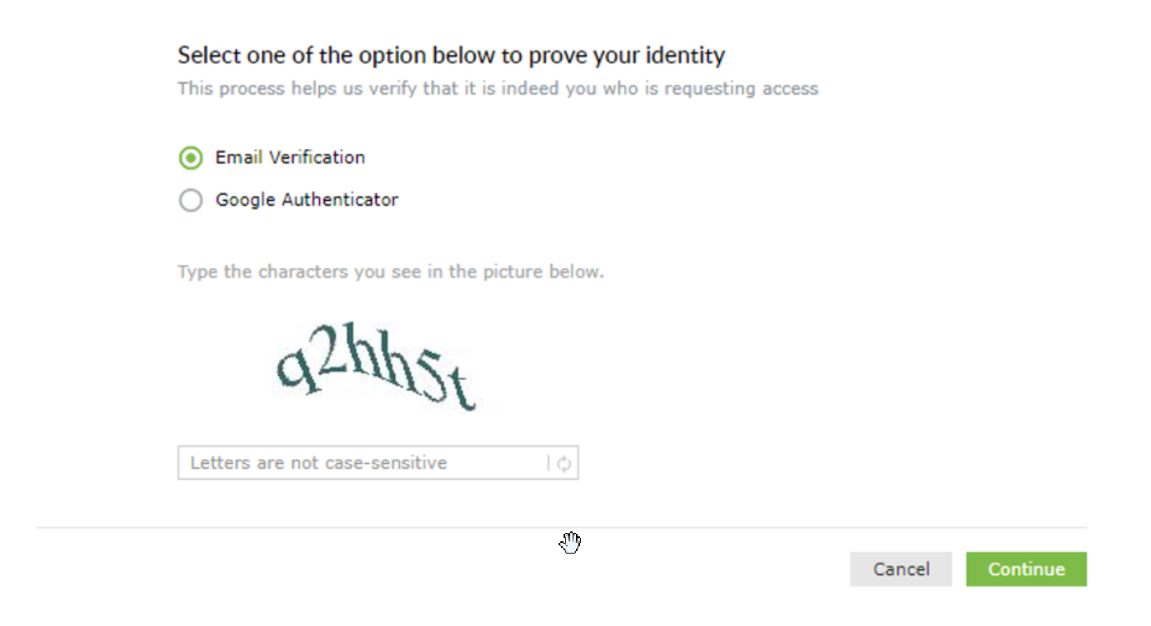Choose the Google Authenticator radio option

pyautogui.click(x=191, y=200)
